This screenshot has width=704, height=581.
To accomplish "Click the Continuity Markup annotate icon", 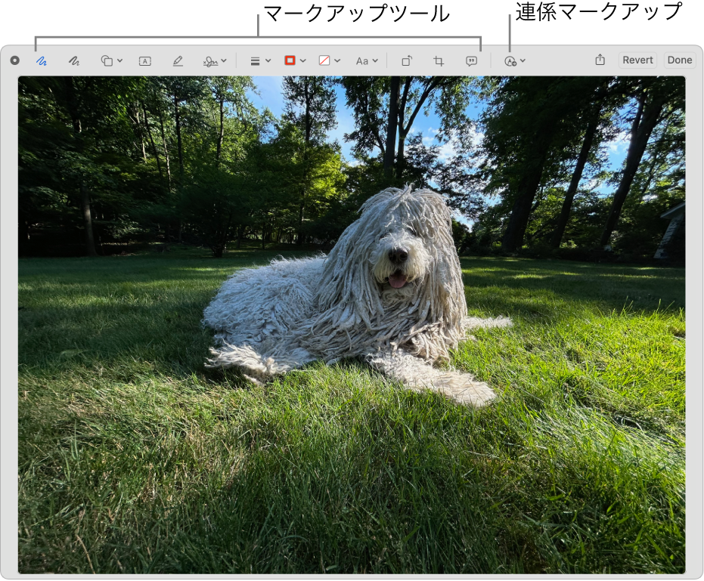I will coord(510,61).
